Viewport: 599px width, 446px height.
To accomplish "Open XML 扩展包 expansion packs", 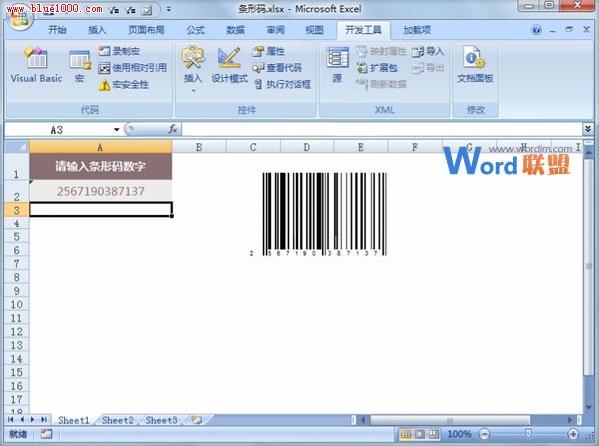I will click(x=377, y=68).
